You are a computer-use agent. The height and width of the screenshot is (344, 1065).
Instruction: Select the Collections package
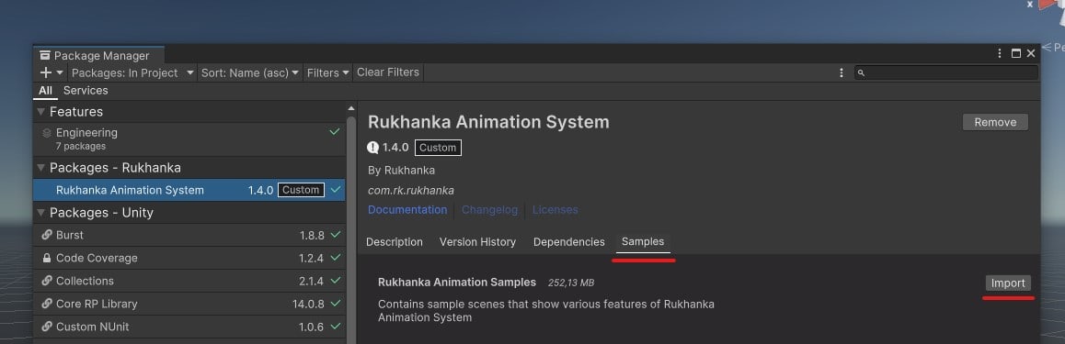[x=189, y=281]
